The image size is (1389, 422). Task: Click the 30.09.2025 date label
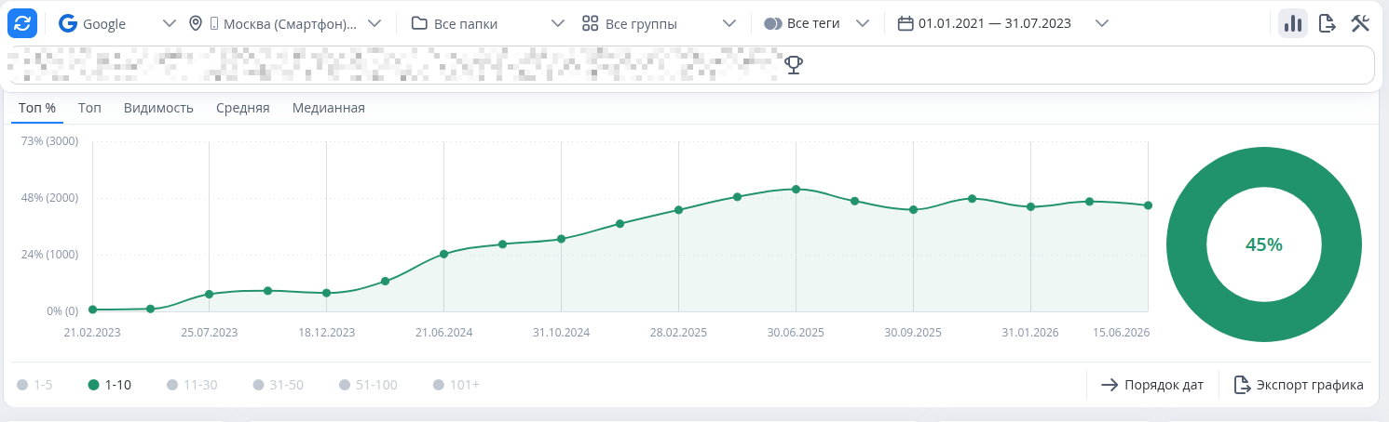(913, 333)
